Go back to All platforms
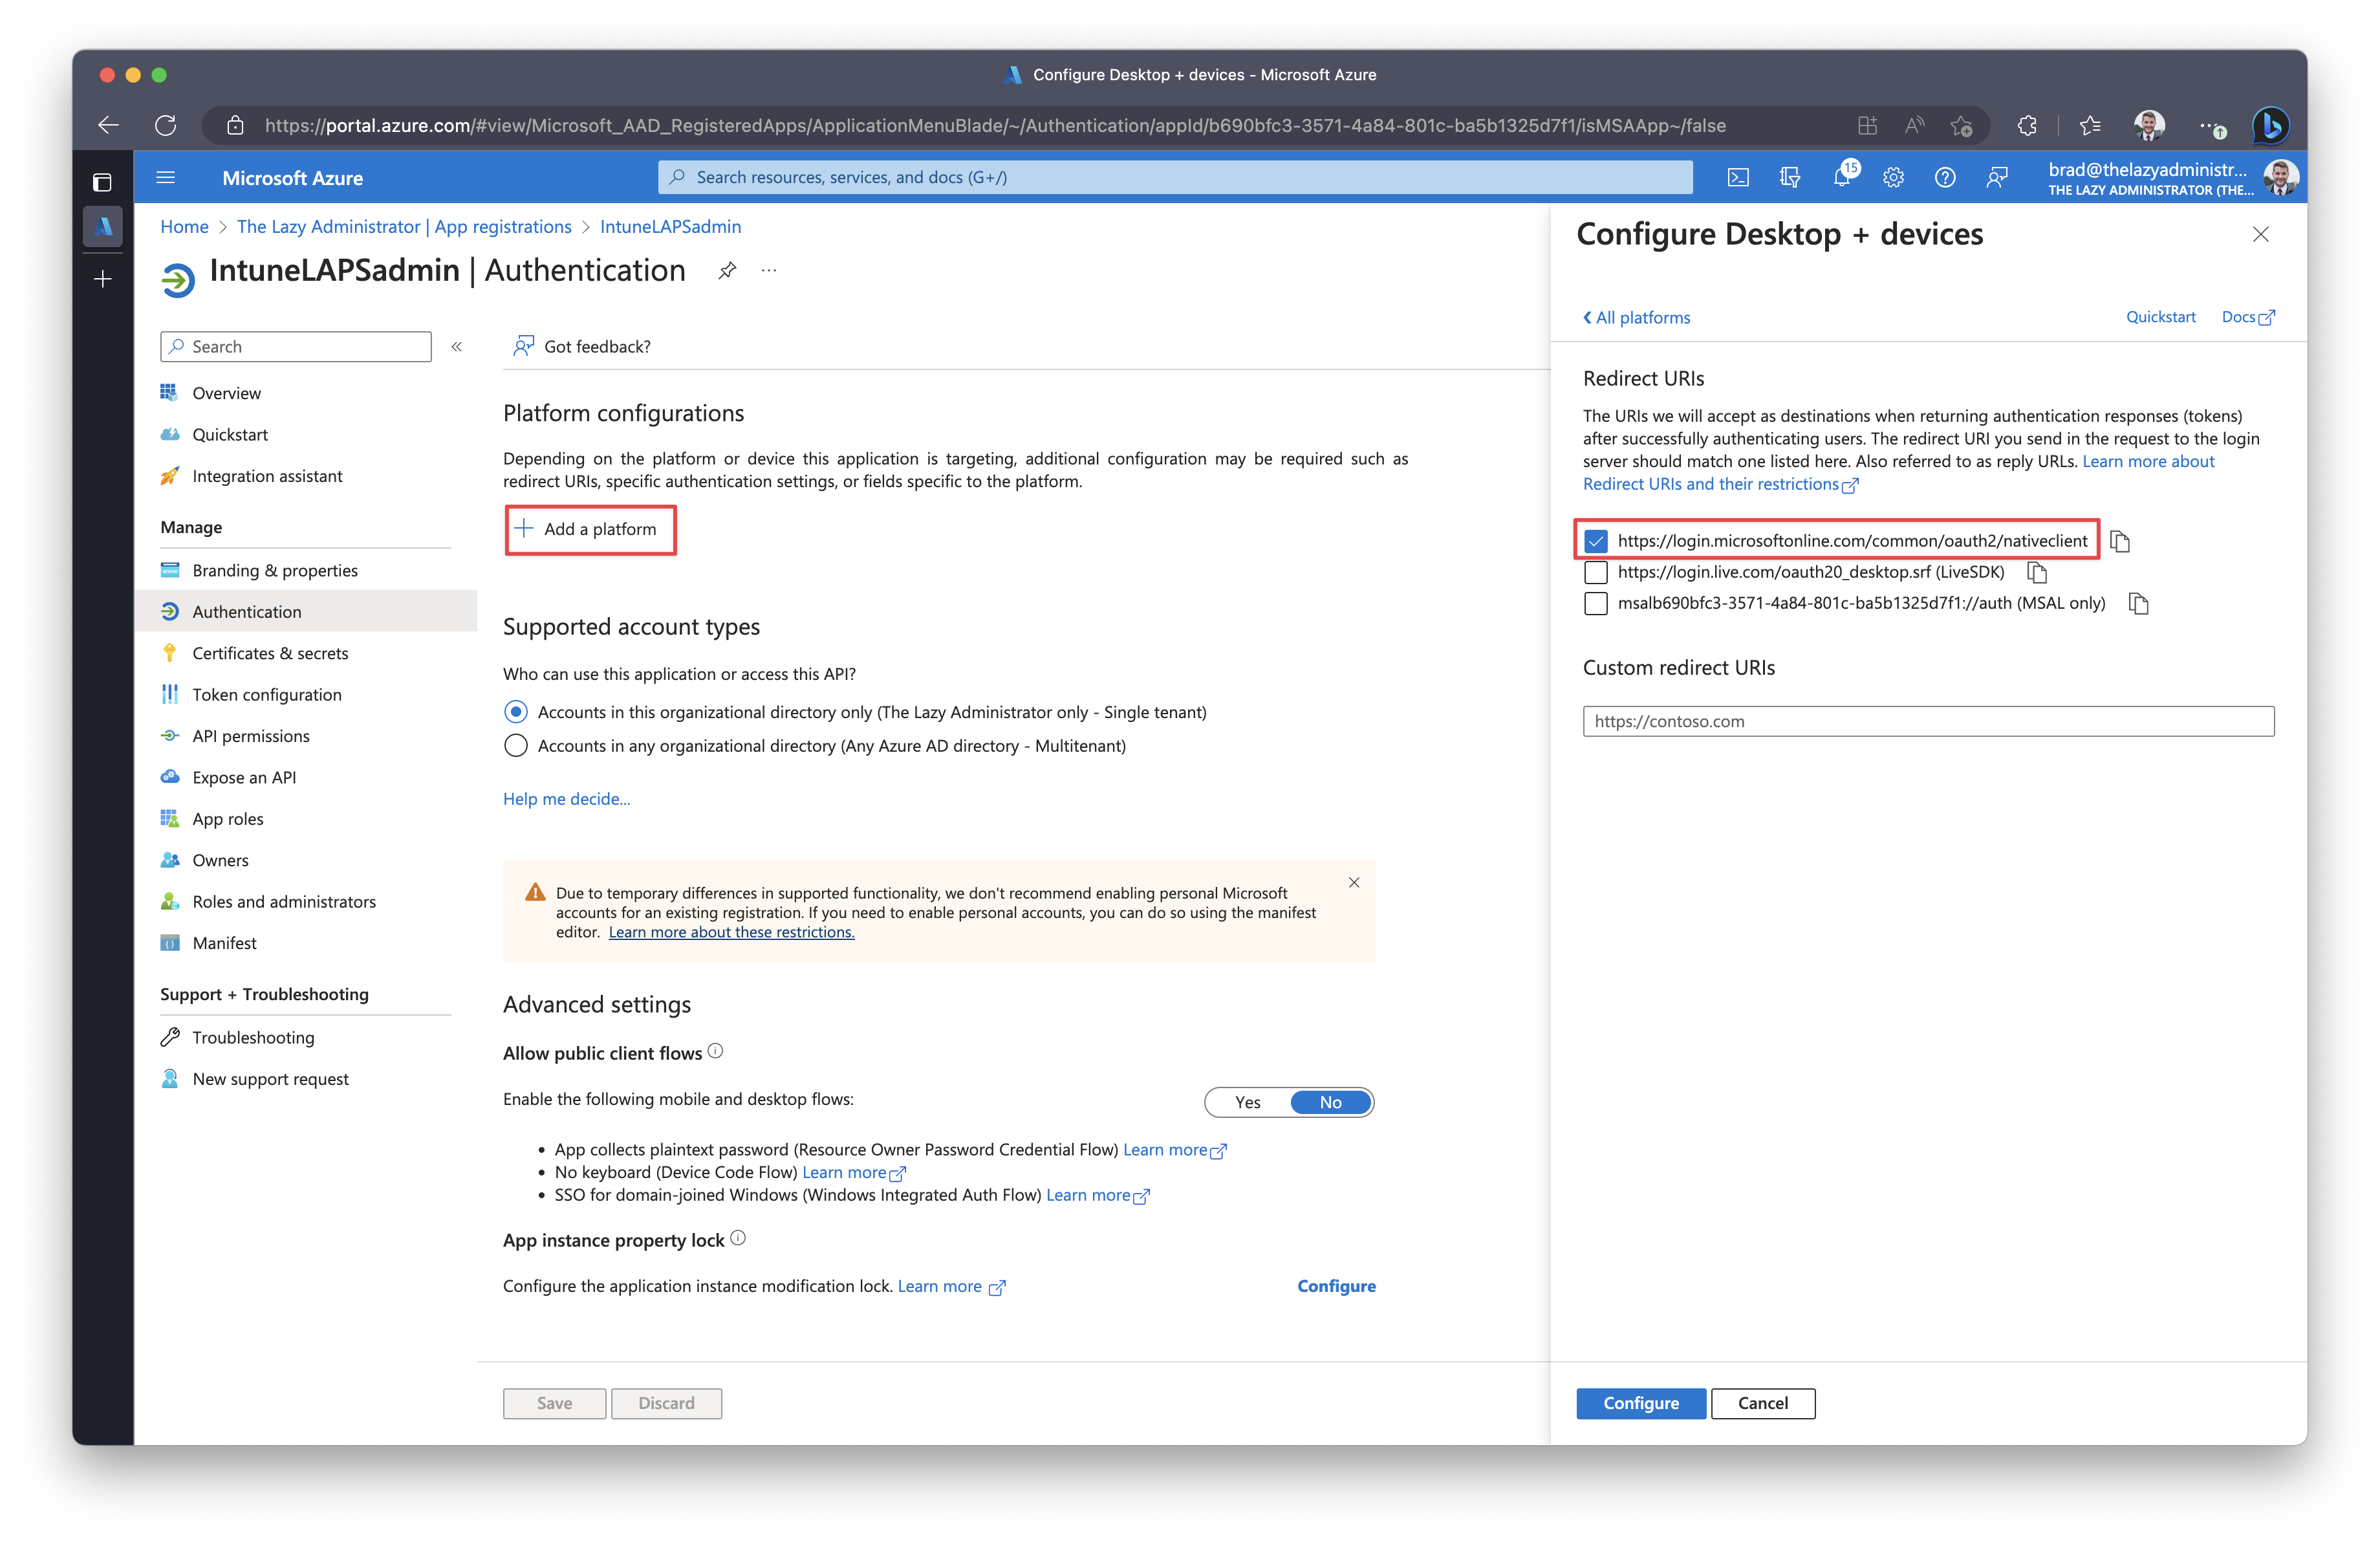2380x1541 pixels. (x=1636, y=317)
